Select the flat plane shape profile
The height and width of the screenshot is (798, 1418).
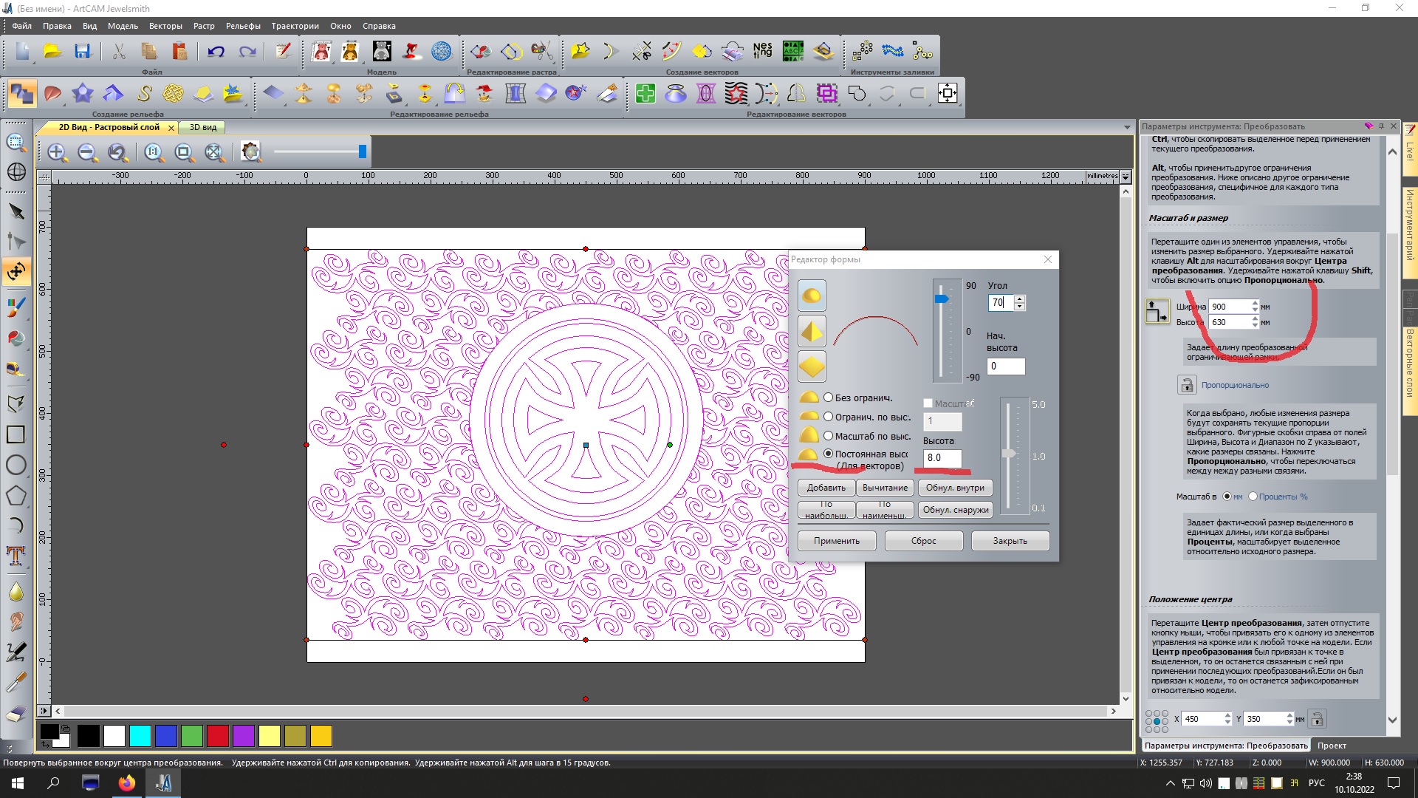coord(811,366)
